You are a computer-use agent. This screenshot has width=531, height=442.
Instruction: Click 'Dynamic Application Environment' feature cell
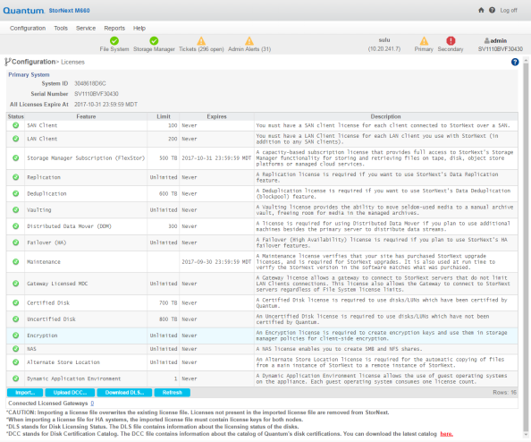click(86, 378)
